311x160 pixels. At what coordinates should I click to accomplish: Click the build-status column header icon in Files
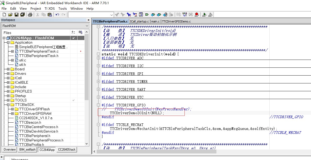pos(73,32)
